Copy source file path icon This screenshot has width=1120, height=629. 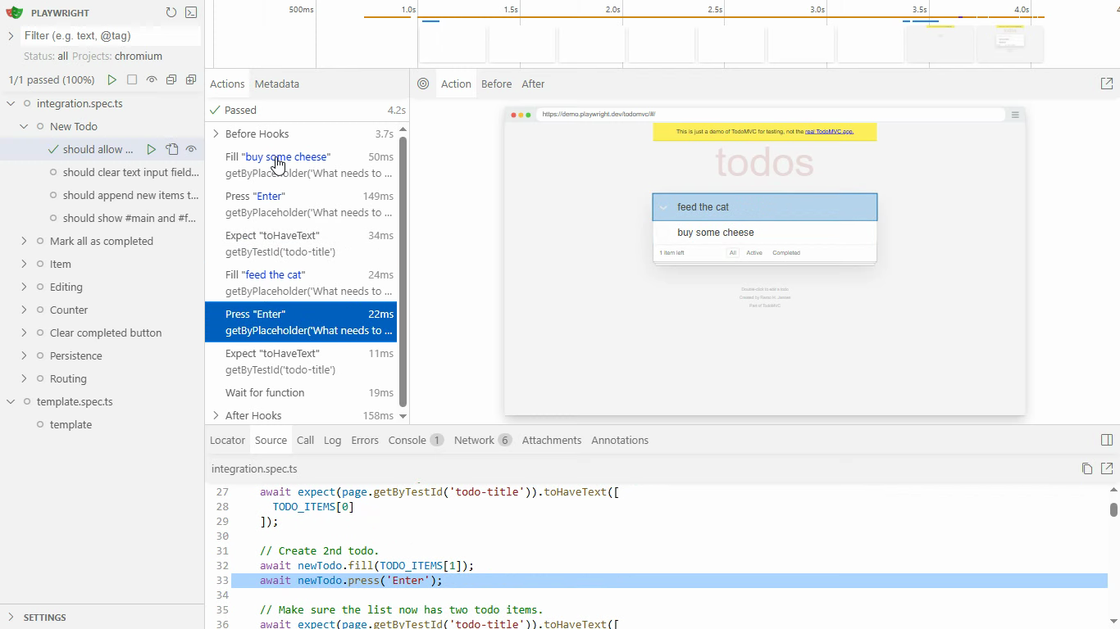tap(1086, 468)
